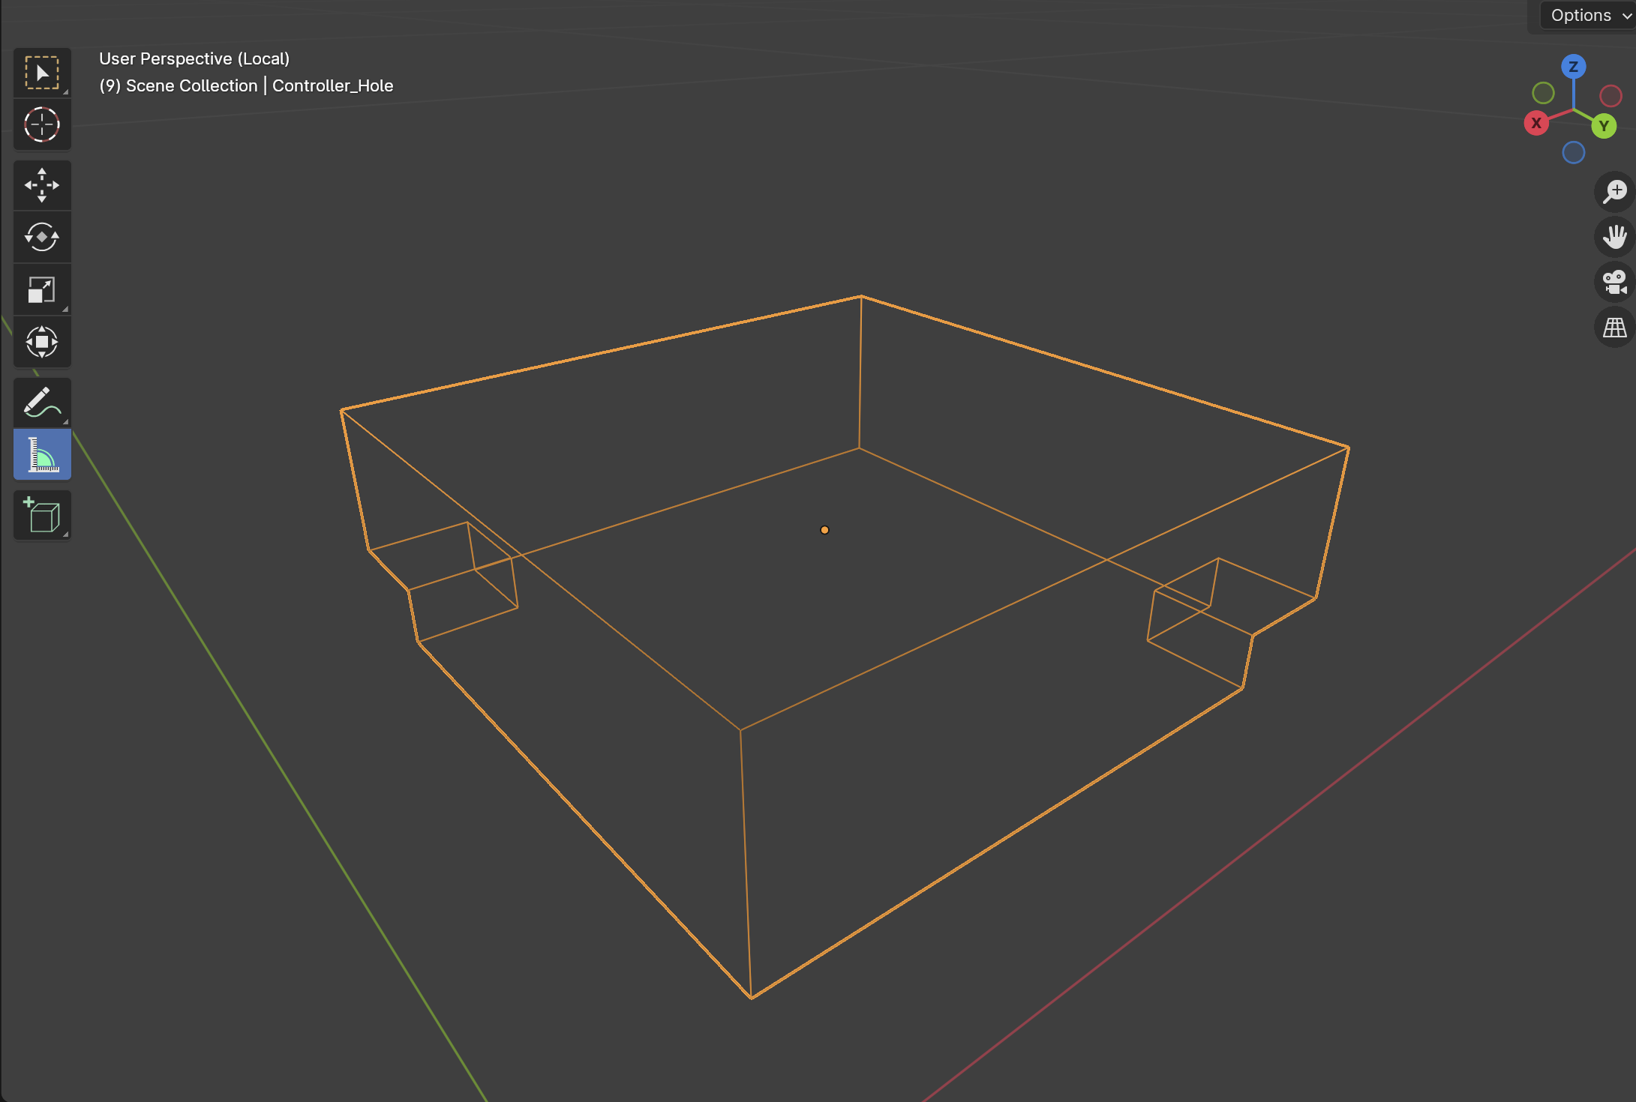1636x1102 pixels.
Task: Toggle camera view with camera icon
Action: tap(1614, 283)
